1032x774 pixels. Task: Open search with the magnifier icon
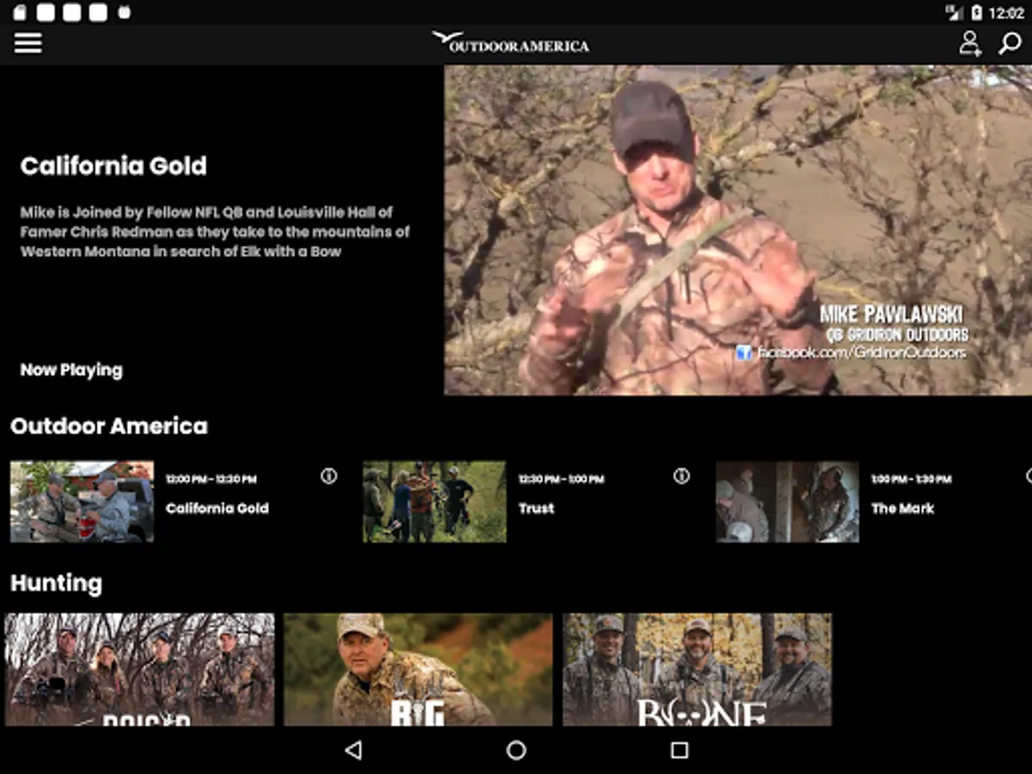point(1010,43)
